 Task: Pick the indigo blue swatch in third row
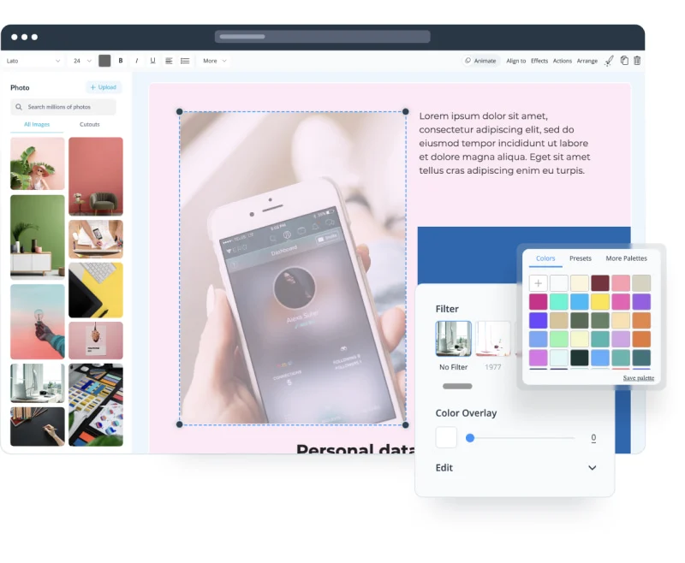[539, 320]
